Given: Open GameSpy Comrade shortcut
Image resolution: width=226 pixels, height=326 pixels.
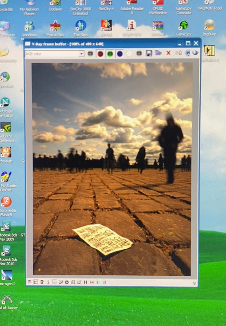Looking at the screenshot, I should click(184, 8).
